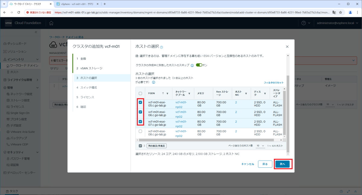Click the browser address bar
The height and width of the screenshot is (195, 362).
pyautogui.click(x=191, y=13)
